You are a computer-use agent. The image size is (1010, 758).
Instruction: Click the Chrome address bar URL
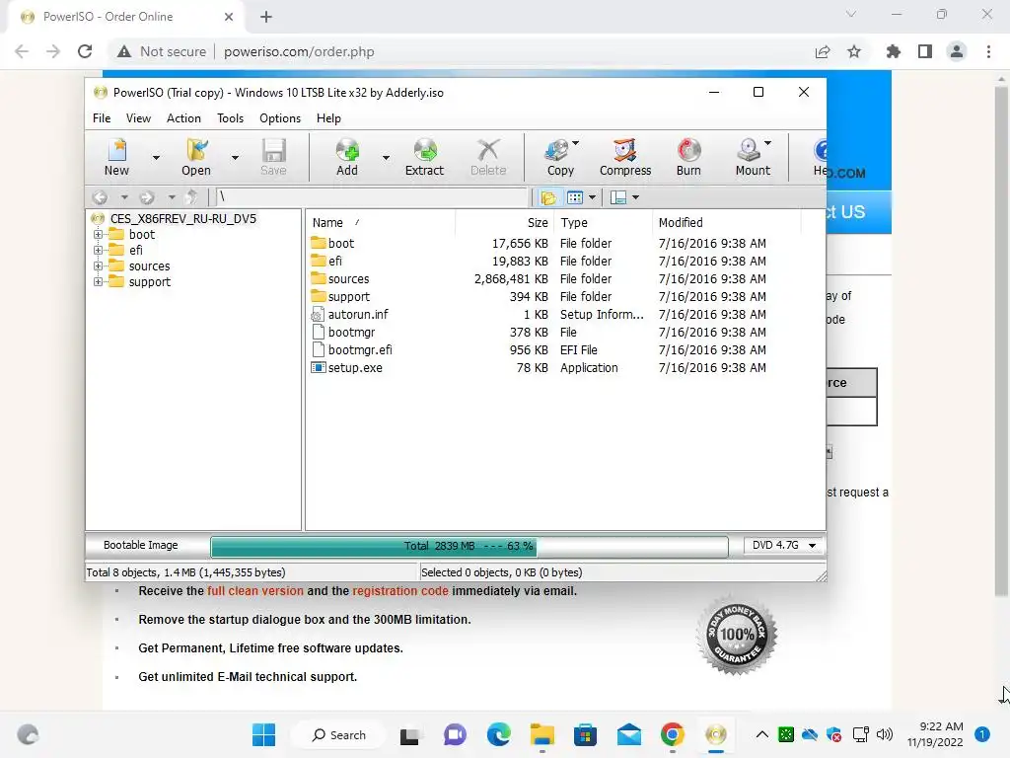[x=299, y=51]
